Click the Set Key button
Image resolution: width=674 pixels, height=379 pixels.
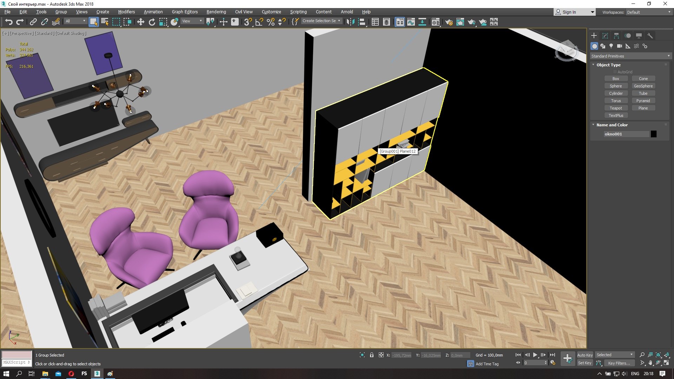(x=585, y=363)
